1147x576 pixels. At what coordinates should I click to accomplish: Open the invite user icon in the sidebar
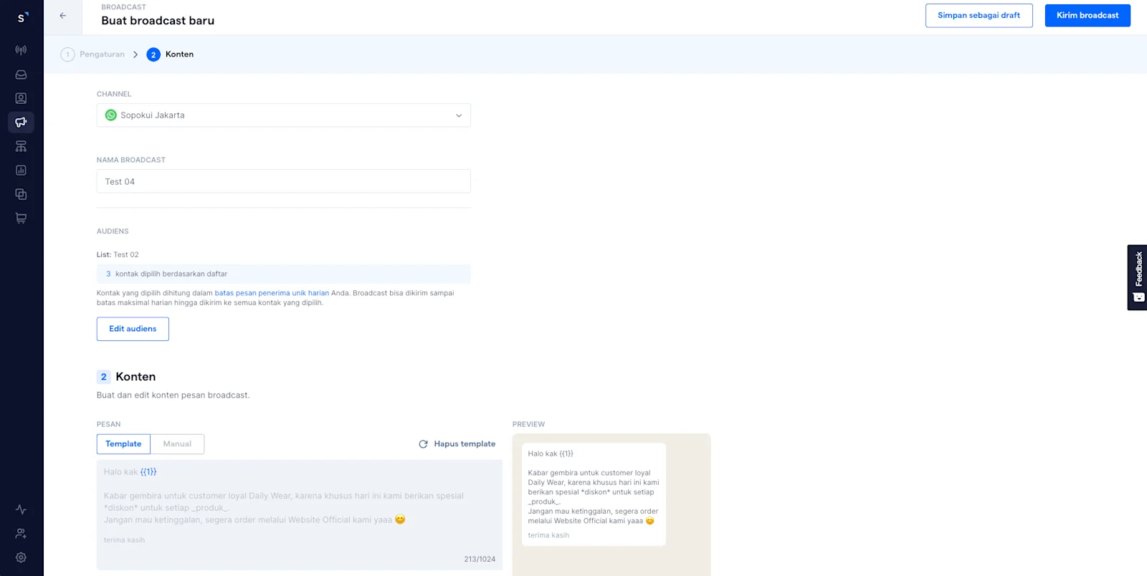pyautogui.click(x=22, y=534)
